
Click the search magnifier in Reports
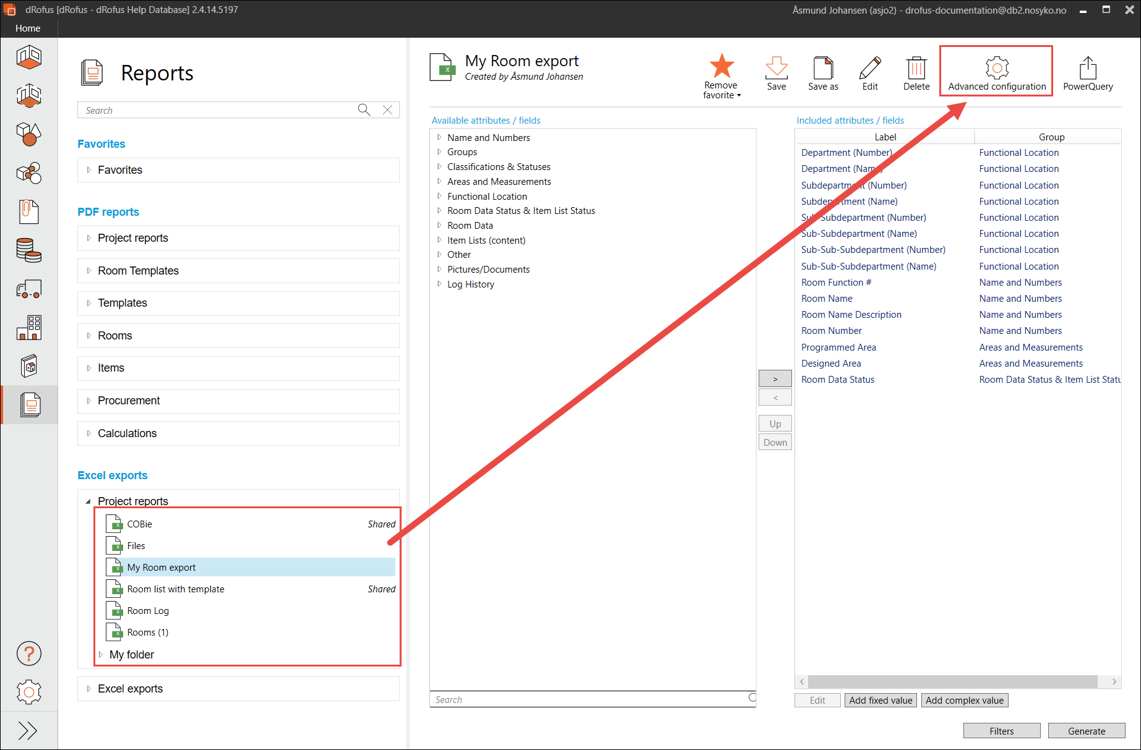[364, 110]
